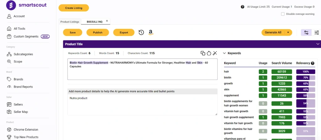Click search volume 209612 for biotin
The image size is (321, 140).
click(282, 78)
